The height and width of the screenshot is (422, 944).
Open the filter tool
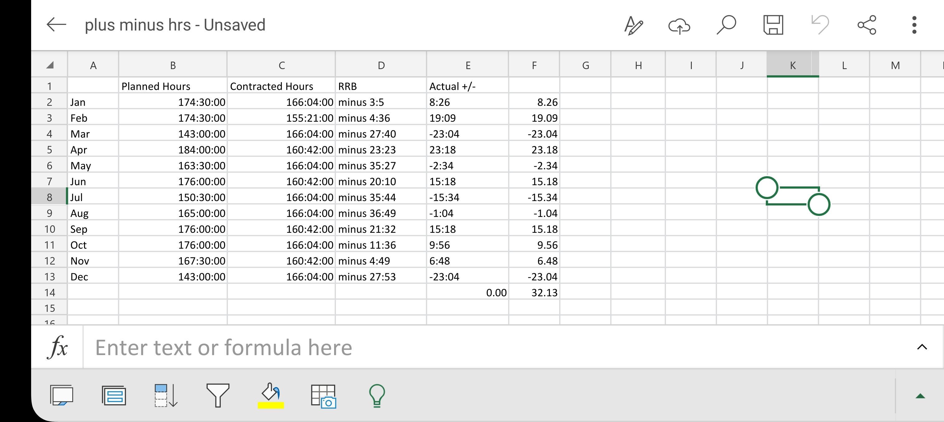(x=219, y=396)
